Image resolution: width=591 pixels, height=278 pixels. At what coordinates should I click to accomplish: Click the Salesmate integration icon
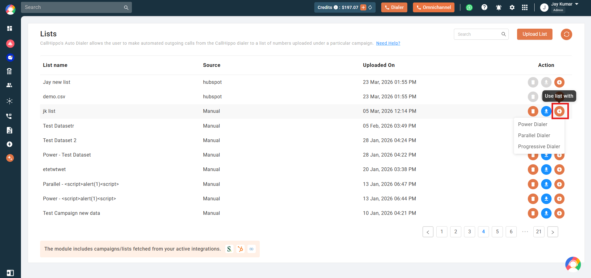coord(229,249)
